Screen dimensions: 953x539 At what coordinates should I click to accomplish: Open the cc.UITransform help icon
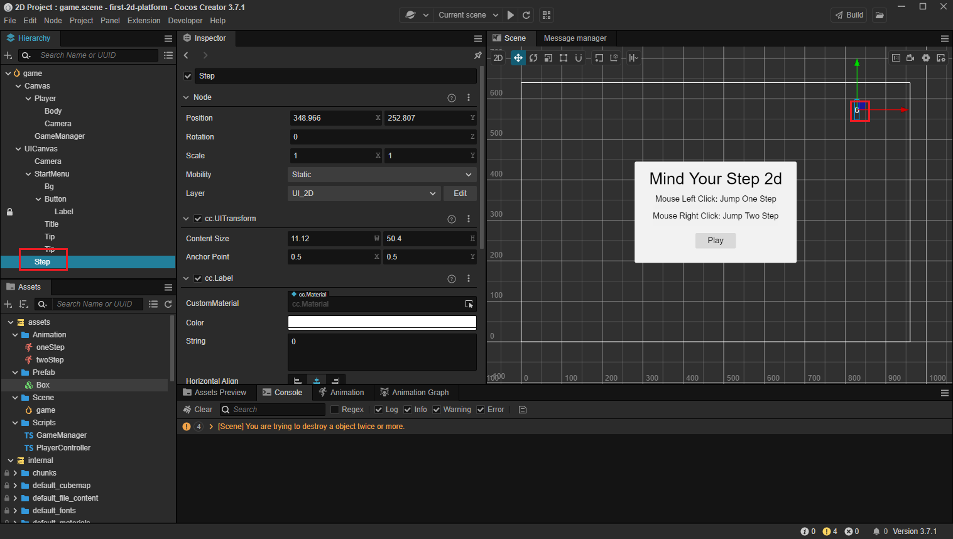[x=451, y=219]
